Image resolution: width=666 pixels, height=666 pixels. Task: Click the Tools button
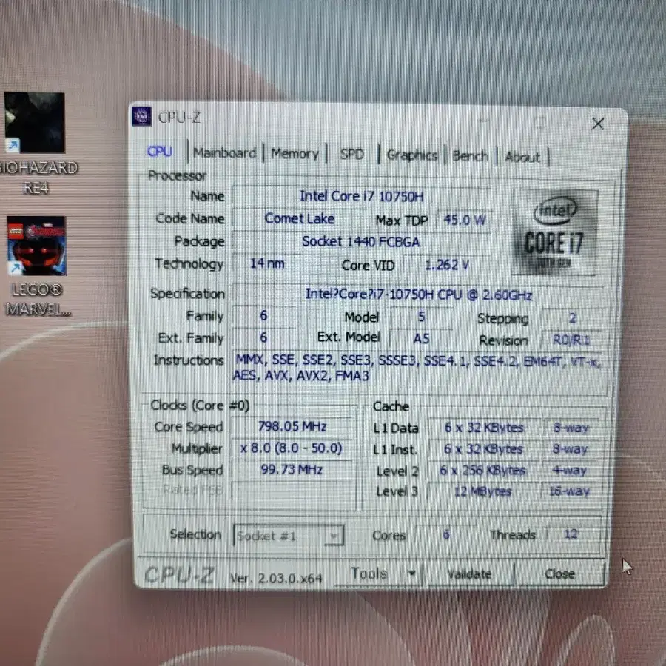pyautogui.click(x=369, y=573)
